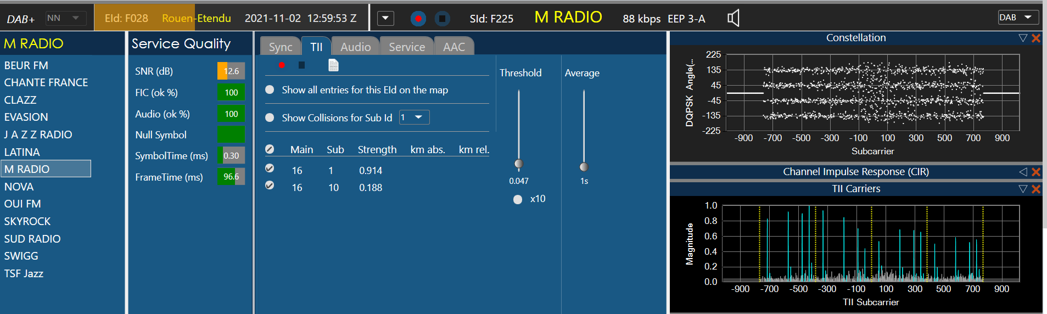
Task: Open the dropdown arrow before record button
Action: pos(385,18)
